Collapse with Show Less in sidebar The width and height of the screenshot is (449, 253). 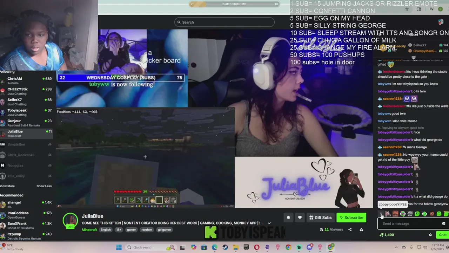44,186
